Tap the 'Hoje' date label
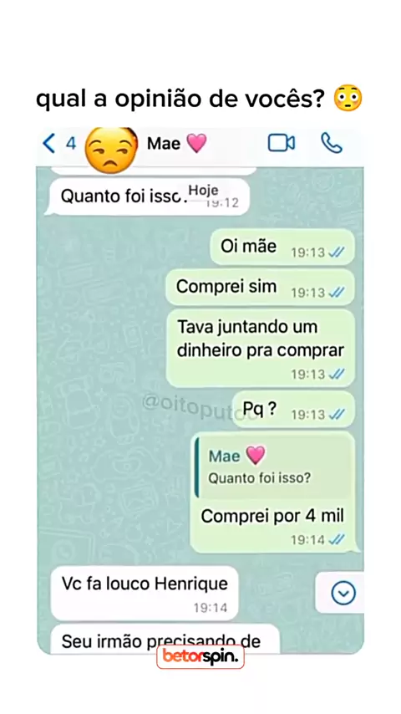This screenshot has height=714, width=401. tap(204, 191)
